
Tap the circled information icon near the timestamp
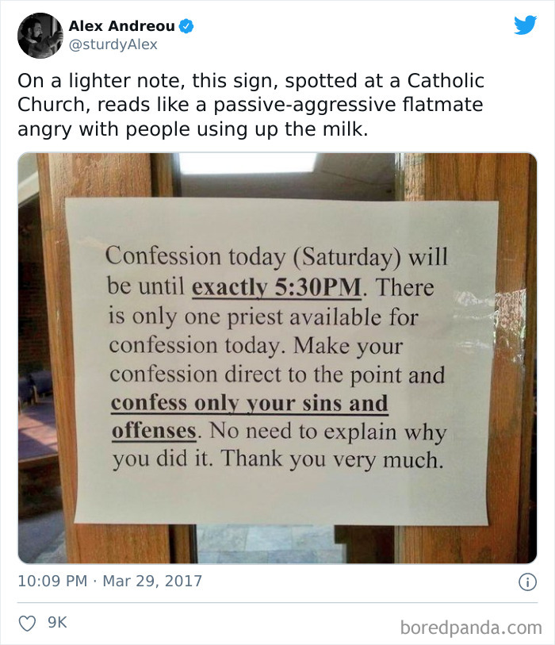[529, 581]
